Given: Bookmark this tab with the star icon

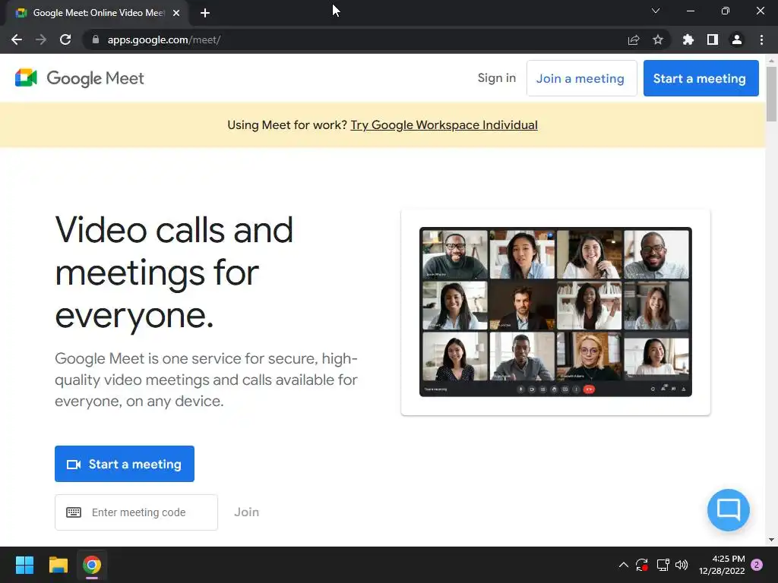Looking at the screenshot, I should [x=658, y=39].
